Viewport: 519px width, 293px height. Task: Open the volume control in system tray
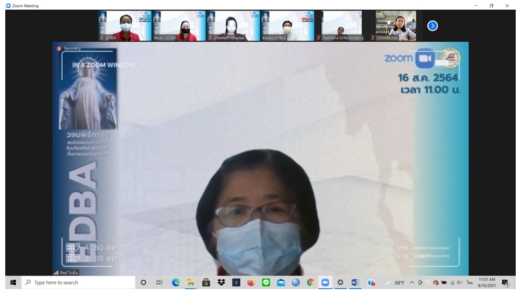(x=459, y=283)
